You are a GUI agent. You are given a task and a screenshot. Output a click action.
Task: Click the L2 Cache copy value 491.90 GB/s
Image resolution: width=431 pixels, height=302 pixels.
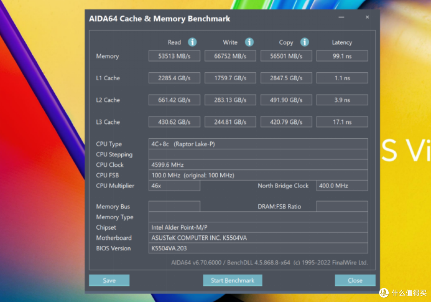[286, 100]
